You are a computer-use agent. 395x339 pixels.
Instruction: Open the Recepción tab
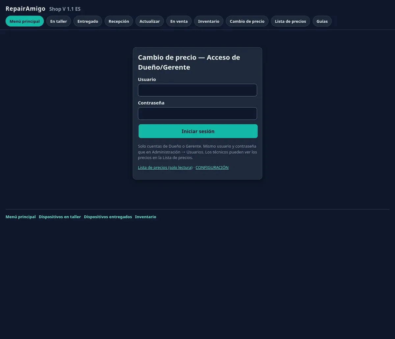click(x=119, y=21)
